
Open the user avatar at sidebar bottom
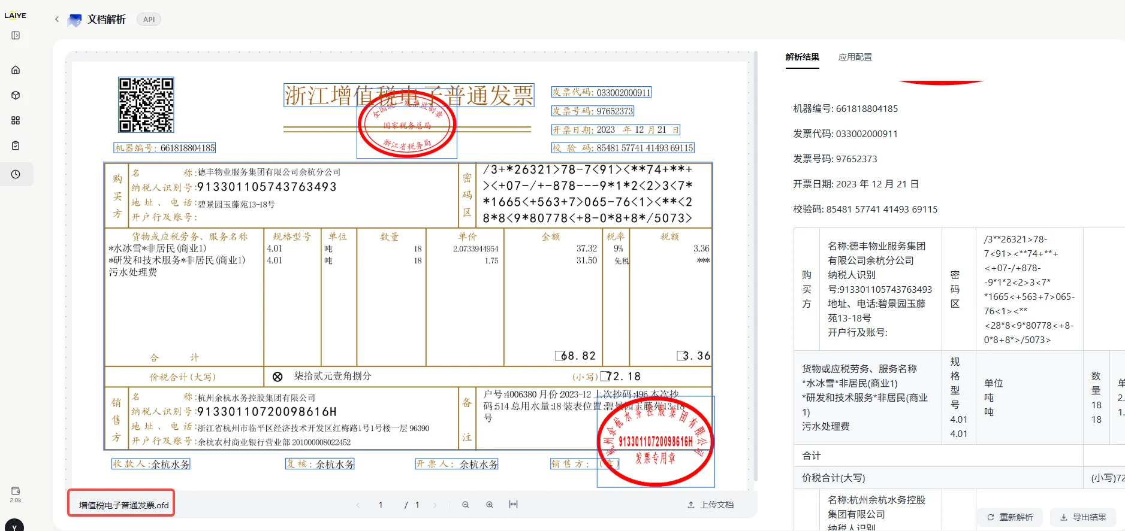[x=14, y=525]
